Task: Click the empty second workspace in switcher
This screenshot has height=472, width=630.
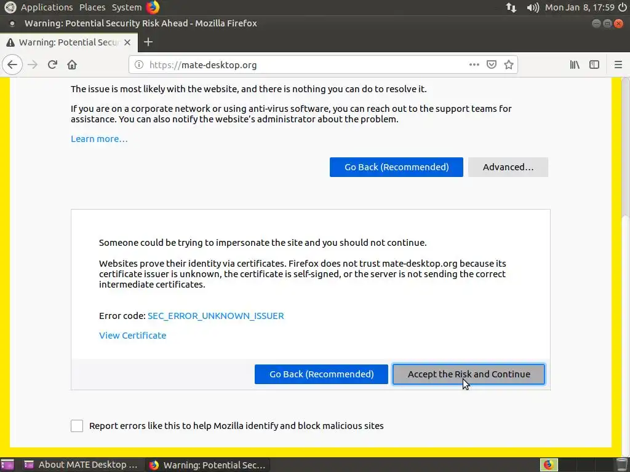Action: point(568,465)
